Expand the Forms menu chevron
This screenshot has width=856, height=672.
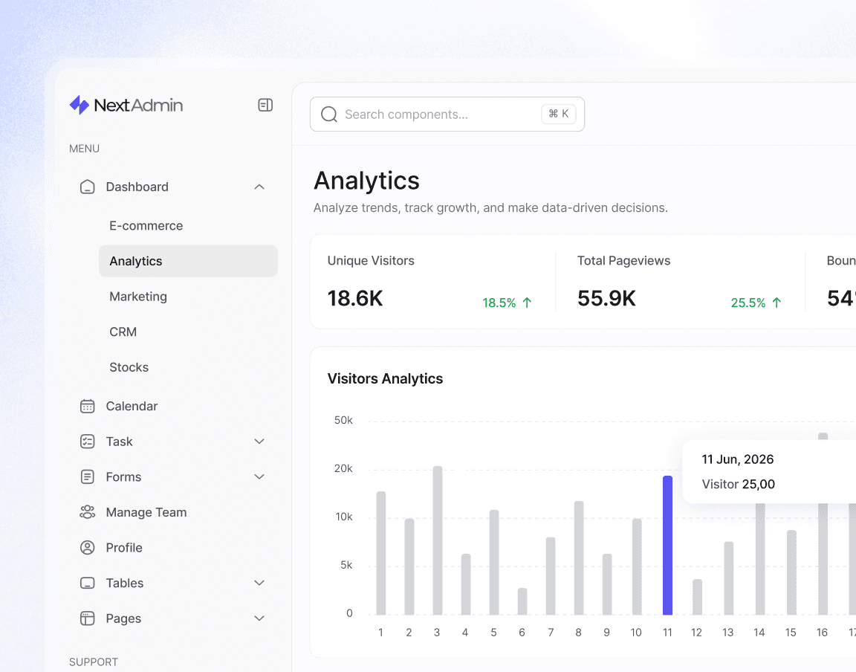[x=259, y=477]
